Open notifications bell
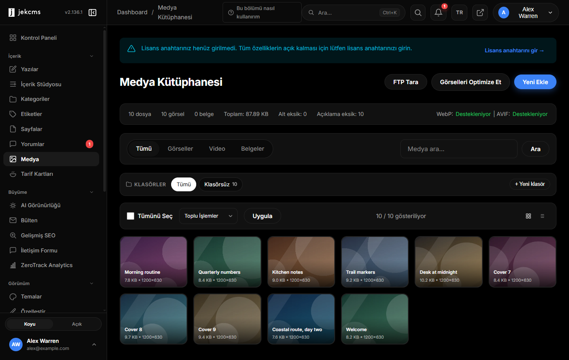Screen dimensions: 569x360 coord(438,13)
